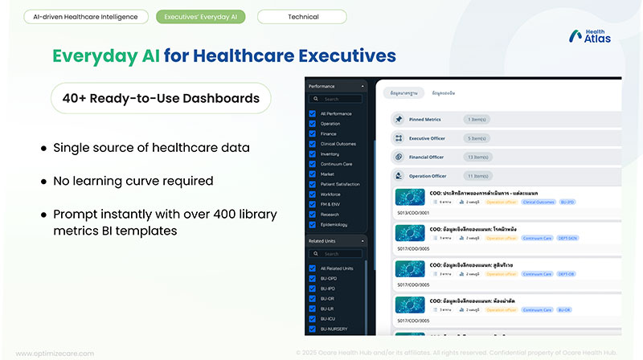Screen dimensions: 643x360
Task: Switch to the Technical tab
Action: (x=302, y=17)
